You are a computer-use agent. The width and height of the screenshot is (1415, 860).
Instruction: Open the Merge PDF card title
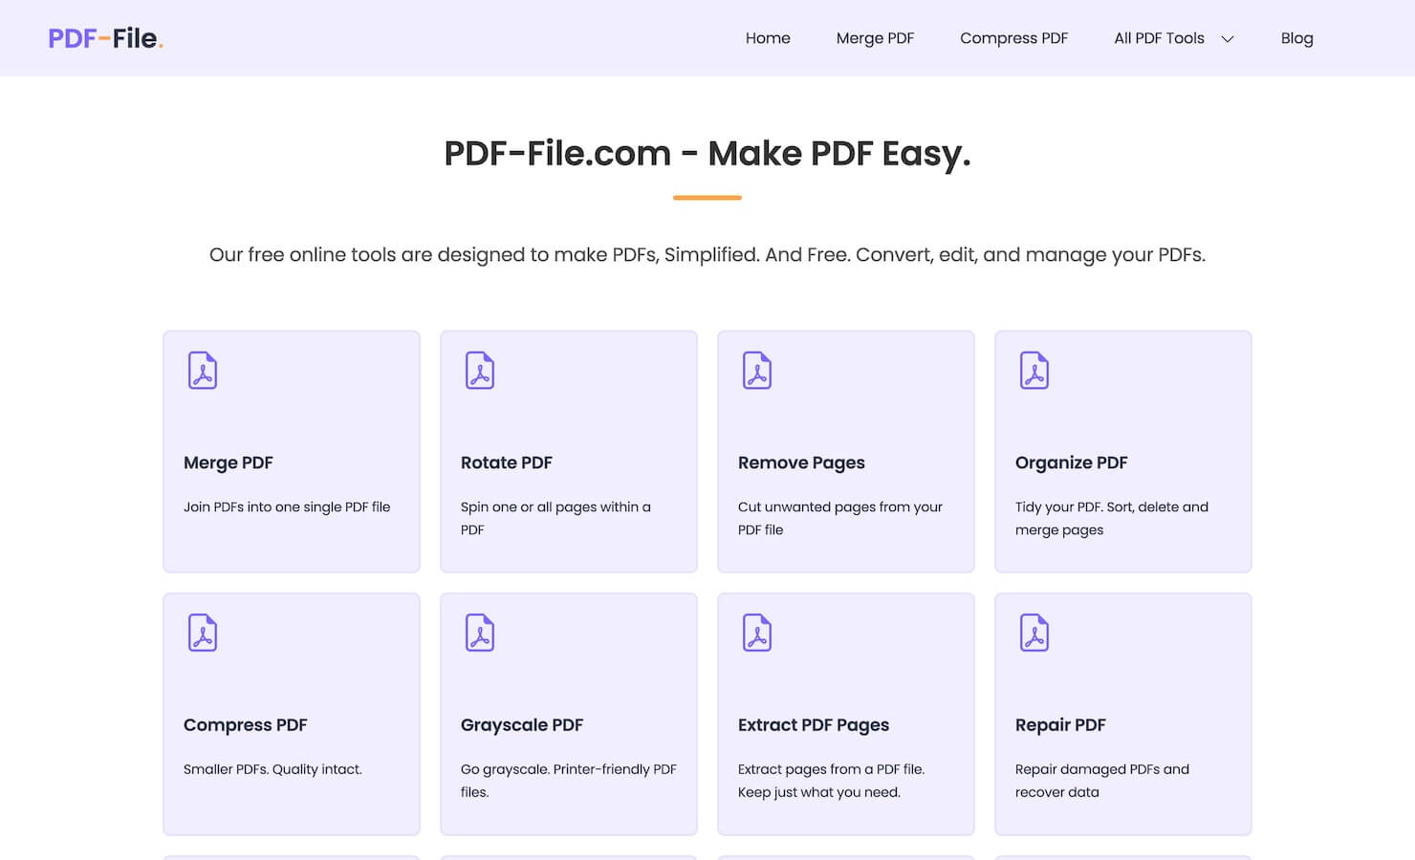(x=229, y=462)
